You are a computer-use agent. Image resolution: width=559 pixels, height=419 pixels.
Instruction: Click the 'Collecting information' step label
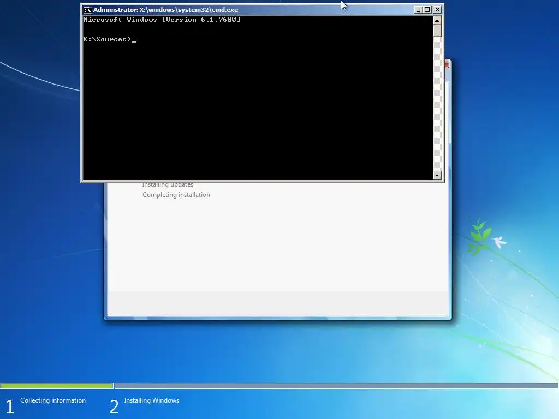pos(53,400)
